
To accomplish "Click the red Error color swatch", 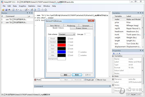I will click(62, 45).
